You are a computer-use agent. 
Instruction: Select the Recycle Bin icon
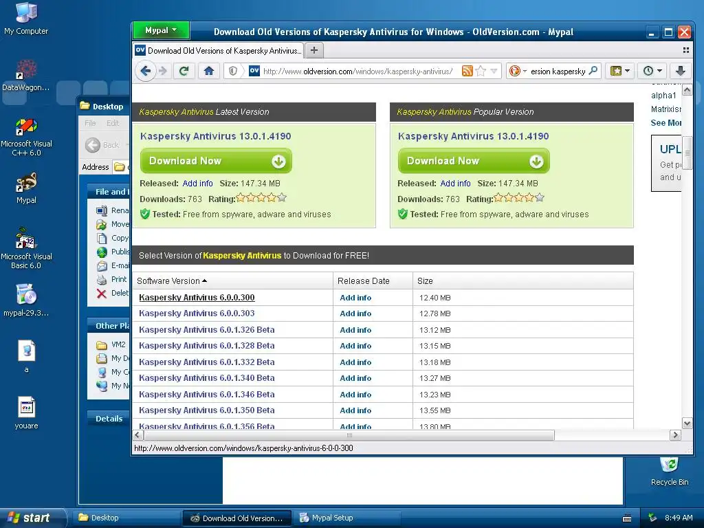[670, 472]
